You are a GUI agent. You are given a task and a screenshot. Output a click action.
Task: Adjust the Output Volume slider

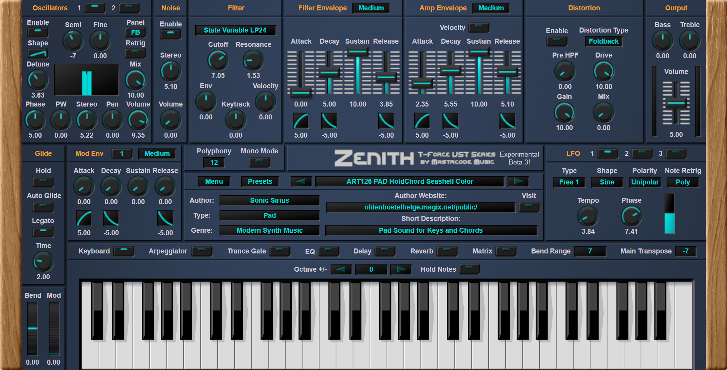coord(676,103)
